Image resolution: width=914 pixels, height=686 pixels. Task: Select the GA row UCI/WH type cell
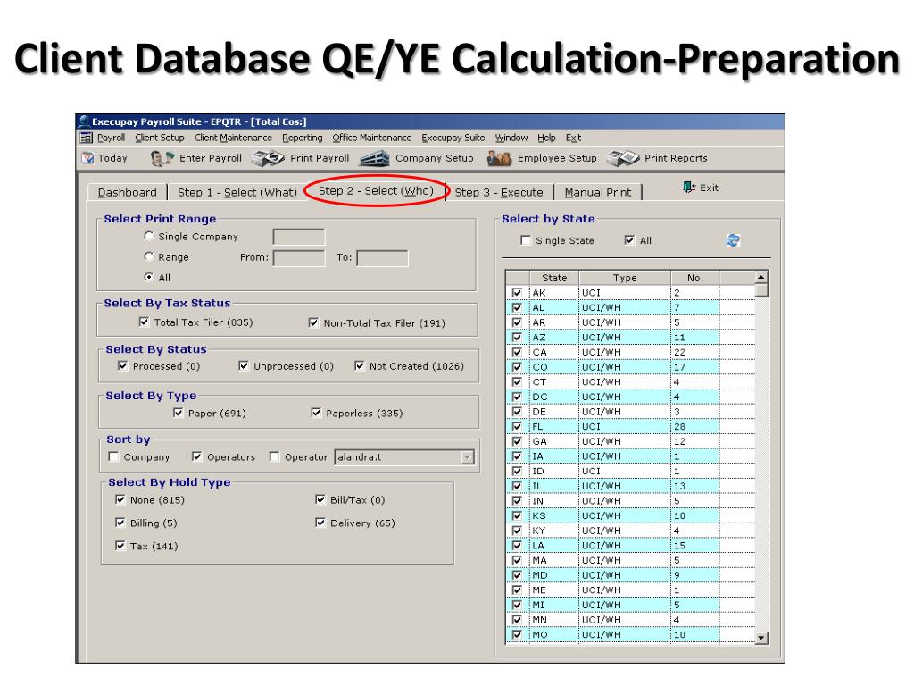[x=625, y=441]
